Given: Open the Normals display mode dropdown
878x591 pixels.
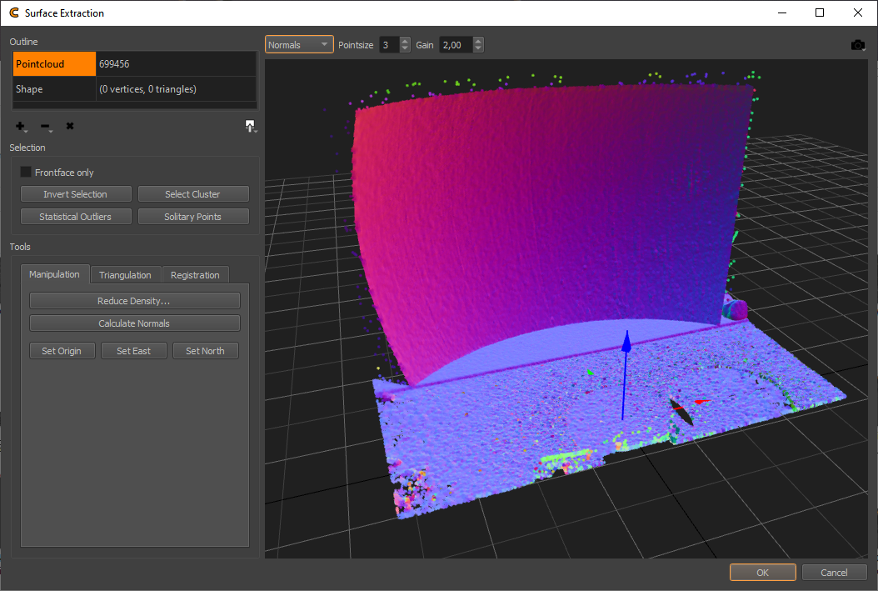Looking at the screenshot, I should click(298, 44).
